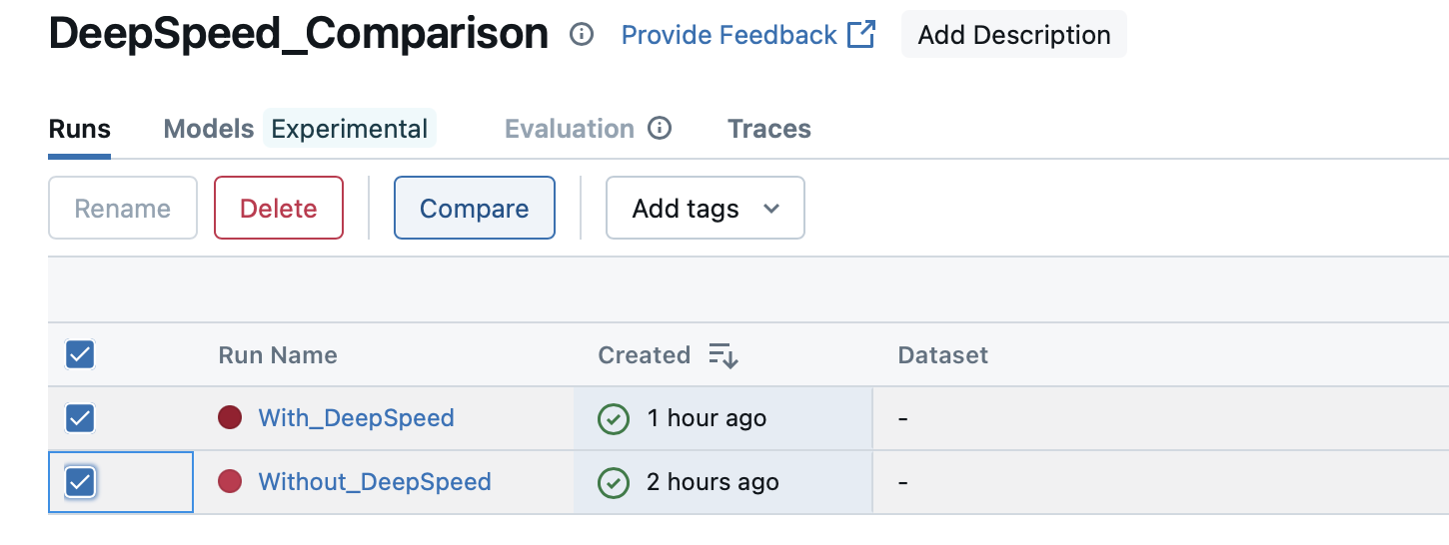Image resolution: width=1449 pixels, height=545 pixels.
Task: Switch to the Models tab
Action: pyautogui.click(x=209, y=129)
